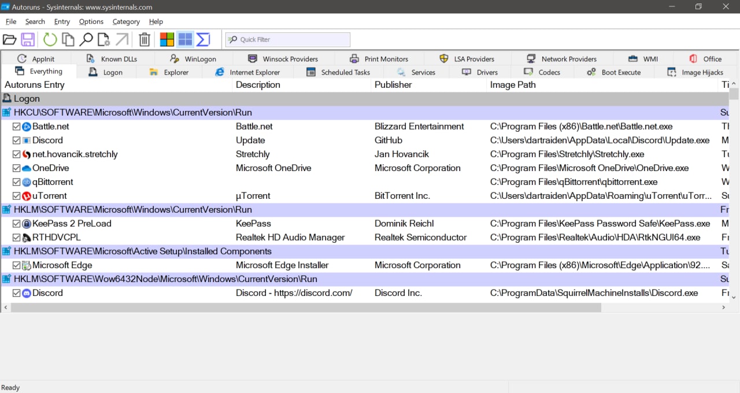Click the green Refresh icon

50,39
